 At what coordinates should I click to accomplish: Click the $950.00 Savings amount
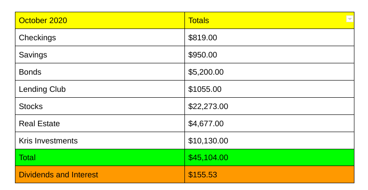click(203, 55)
